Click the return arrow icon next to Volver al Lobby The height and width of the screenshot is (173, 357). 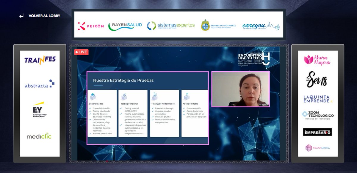pyautogui.click(x=21, y=16)
